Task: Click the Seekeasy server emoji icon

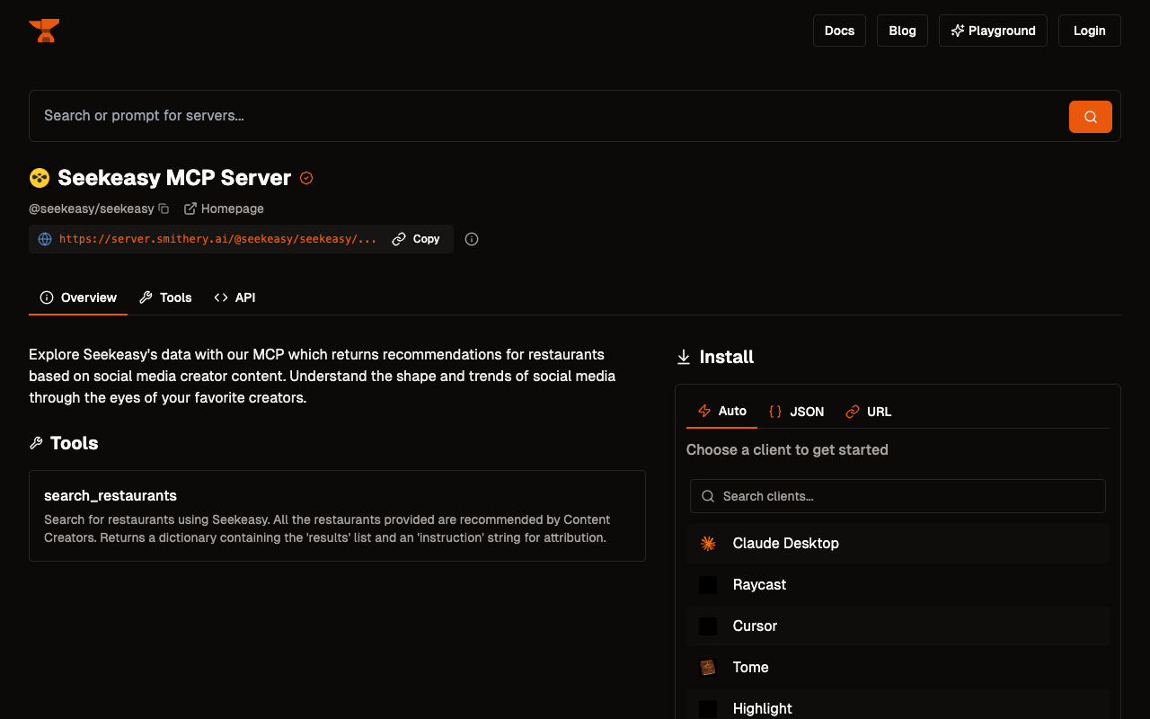Action: [x=40, y=178]
